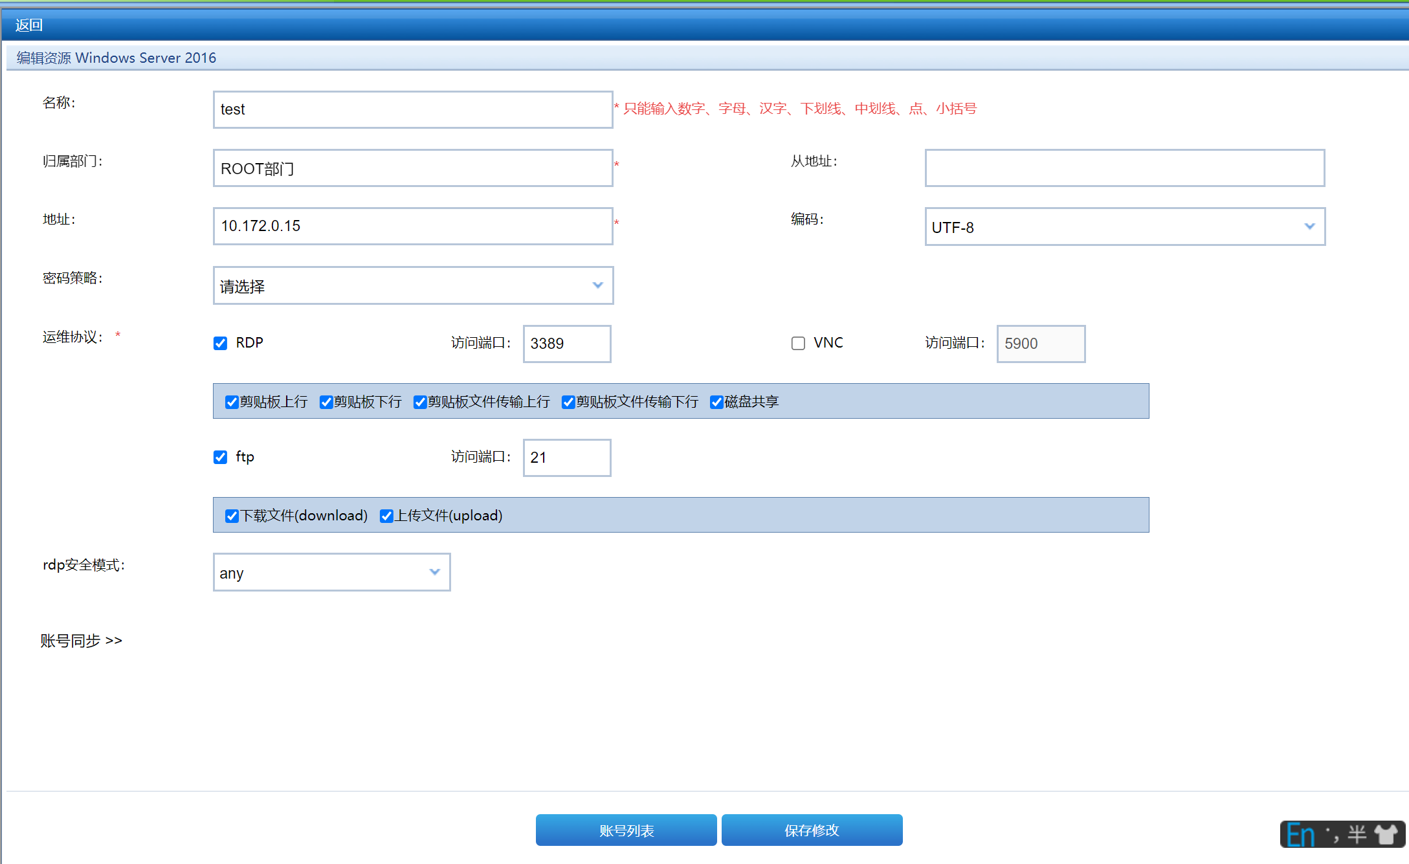Image resolution: width=1409 pixels, height=864 pixels.
Task: Uncheck 剪贴板上行 clipboard upload option
Action: [x=232, y=403]
